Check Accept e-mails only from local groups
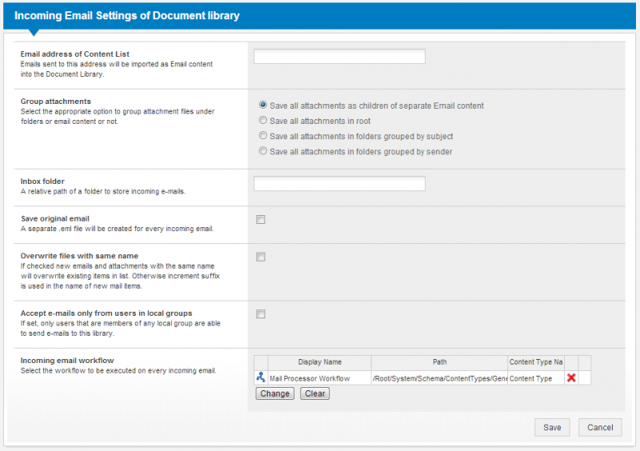Screen dimensions: 640x451 pos(261,314)
